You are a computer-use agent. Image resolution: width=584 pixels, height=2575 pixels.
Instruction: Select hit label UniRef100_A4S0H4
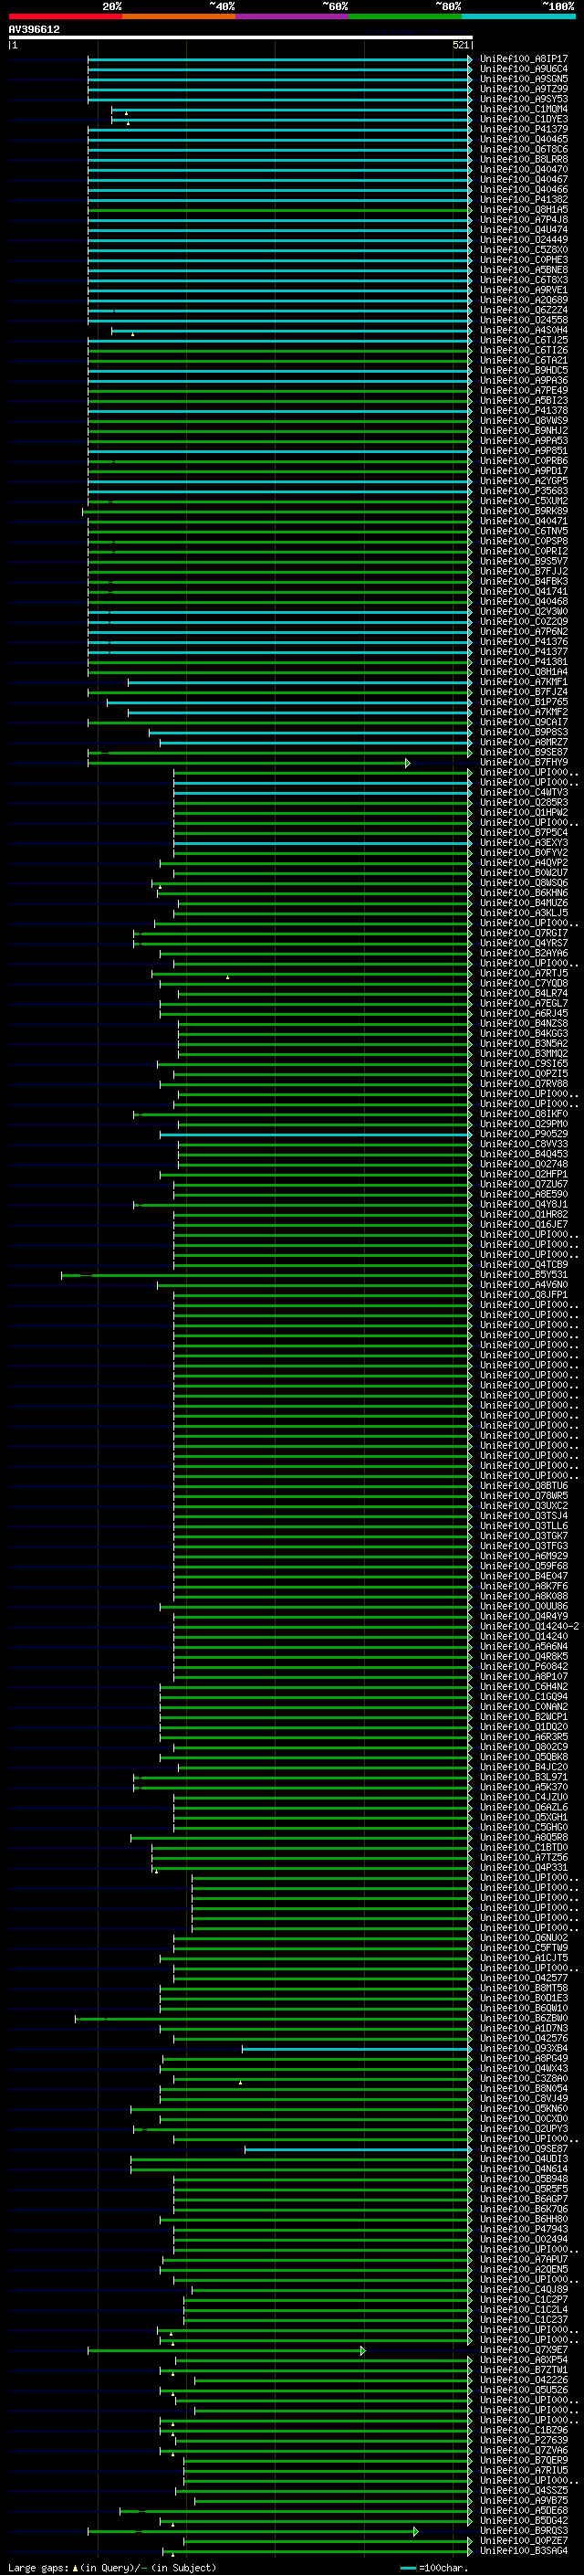pyautogui.click(x=524, y=330)
